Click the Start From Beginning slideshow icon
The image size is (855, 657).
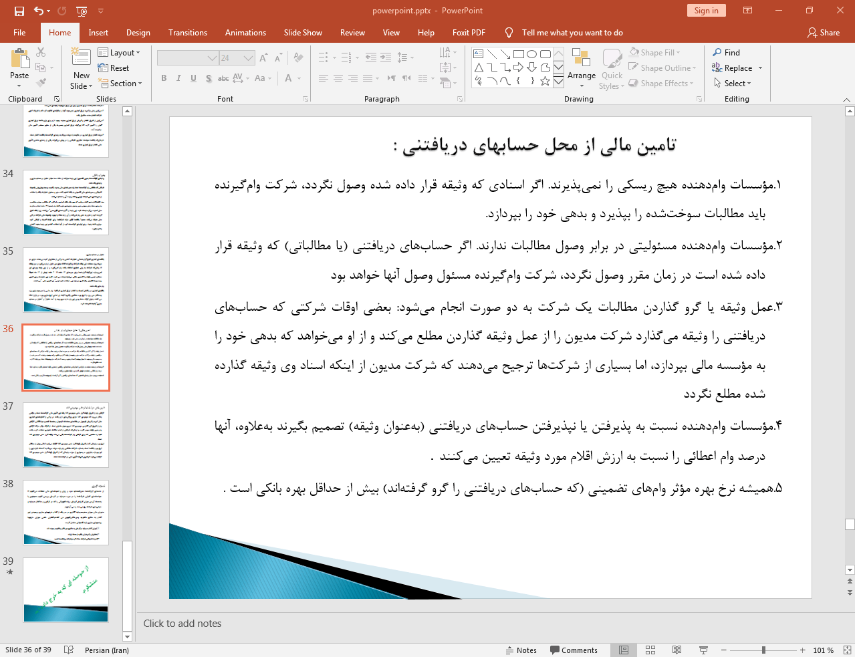pos(82,11)
